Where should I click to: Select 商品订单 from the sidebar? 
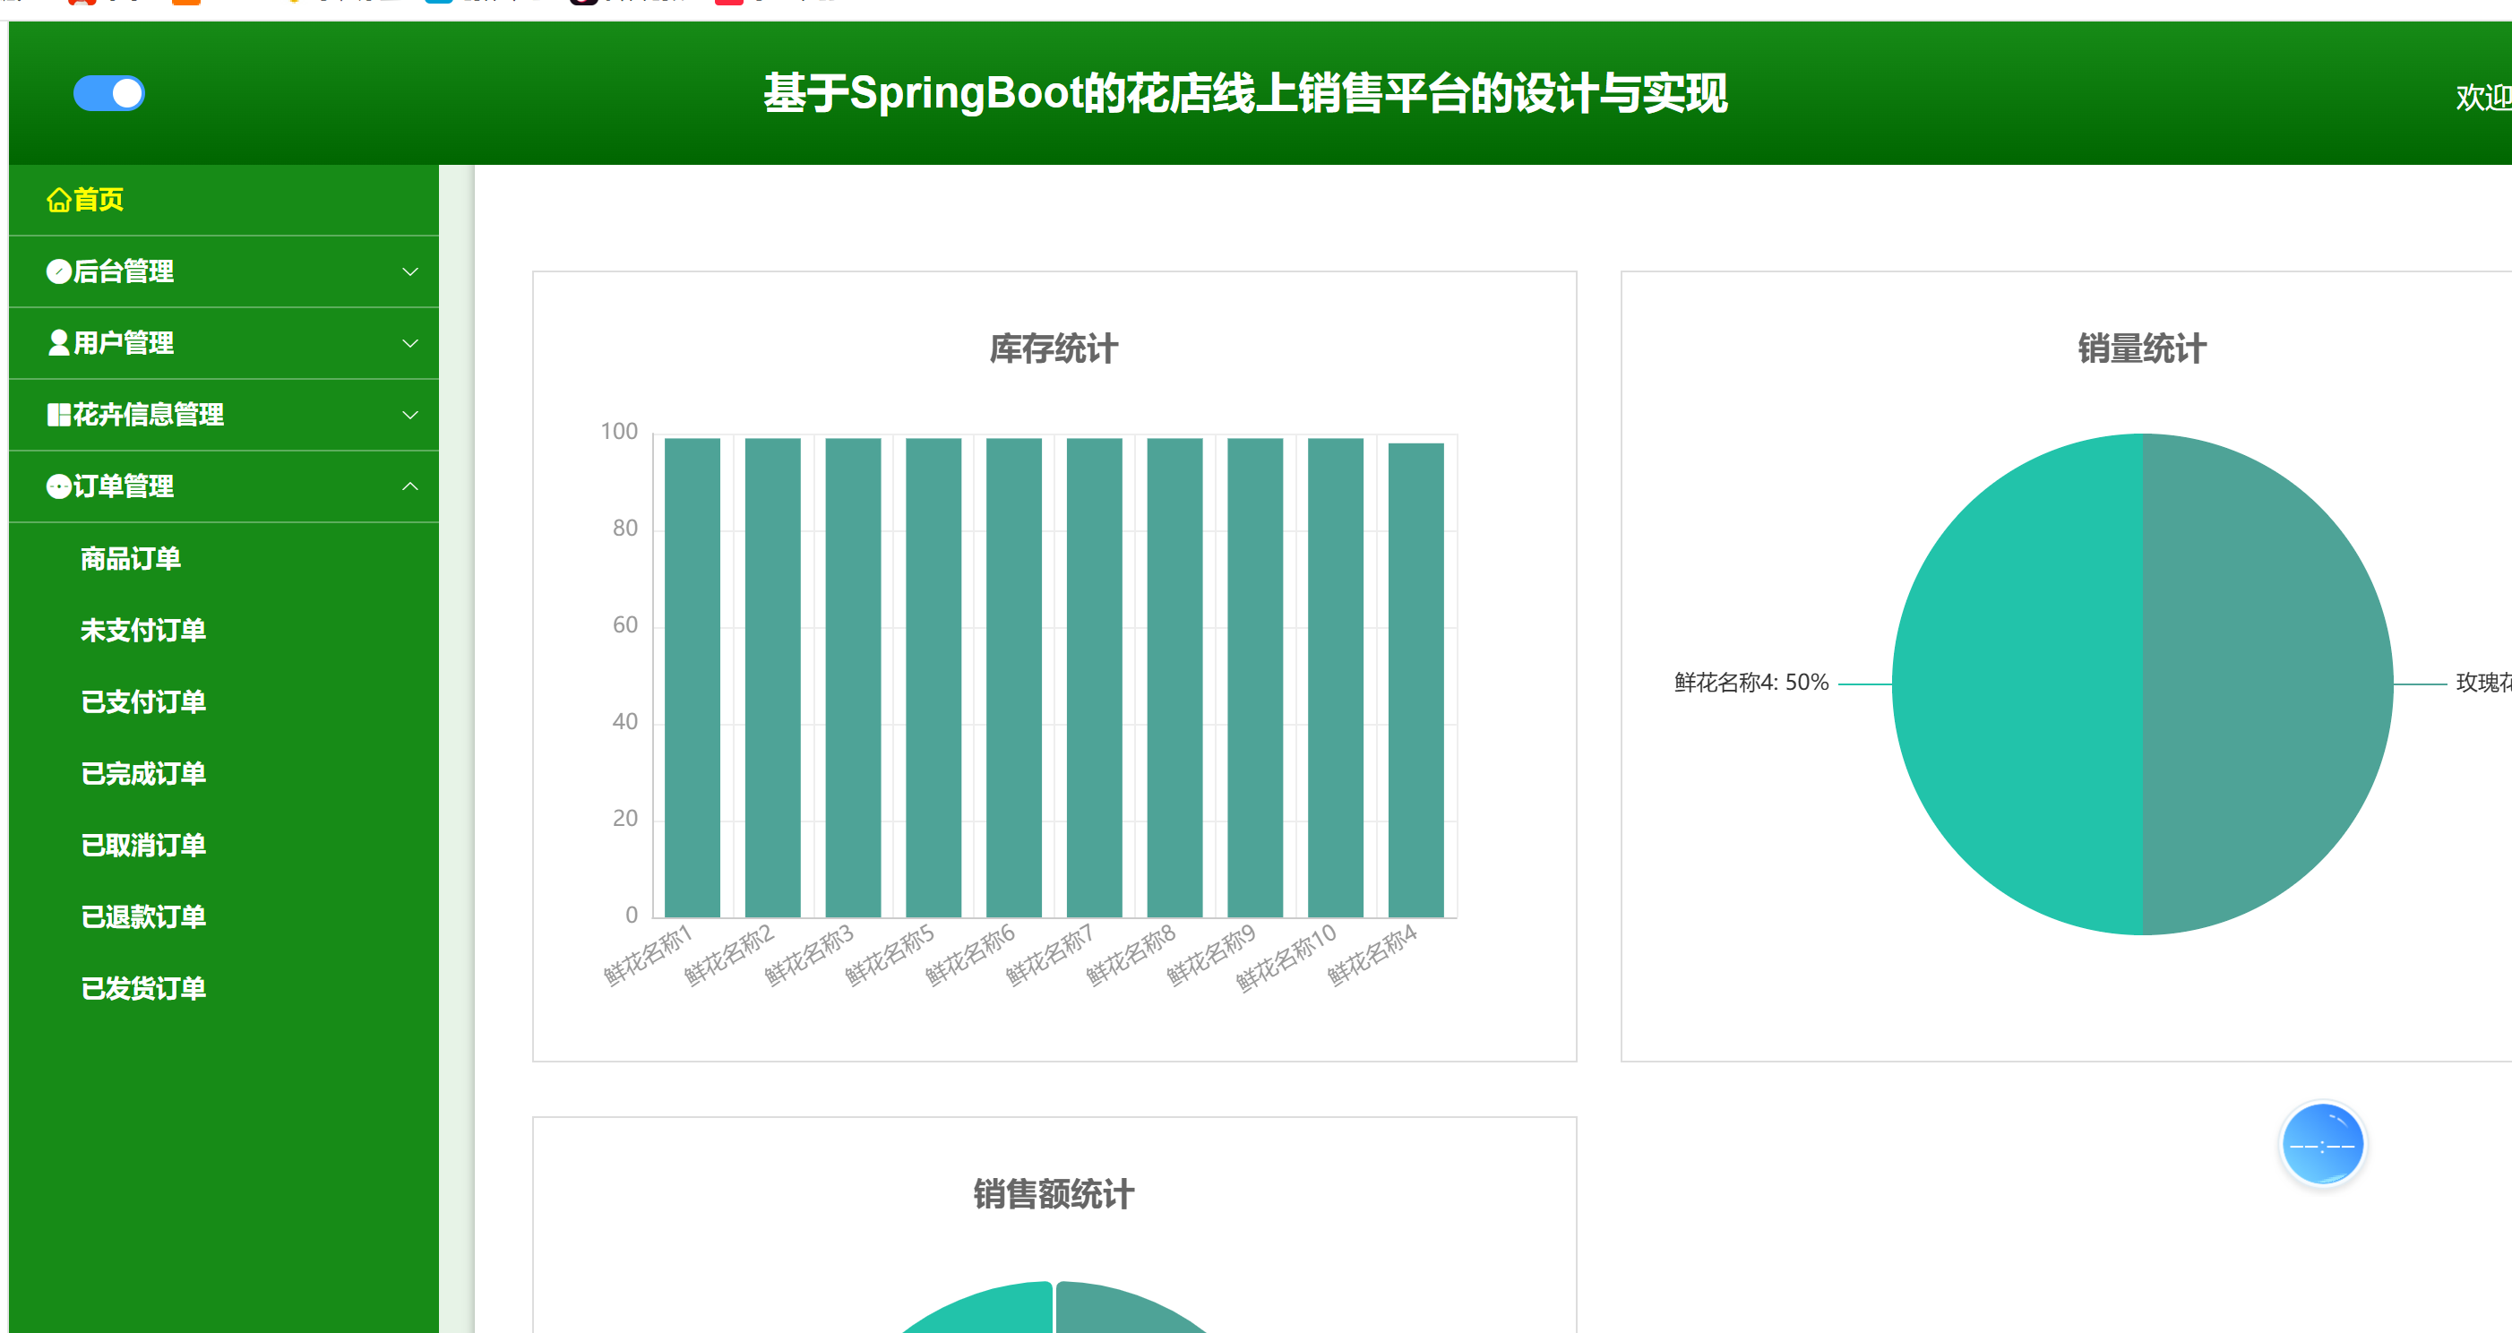pos(132,558)
